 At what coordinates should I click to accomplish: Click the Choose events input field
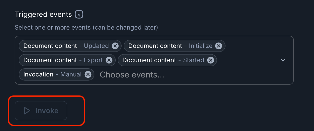coord(132,75)
